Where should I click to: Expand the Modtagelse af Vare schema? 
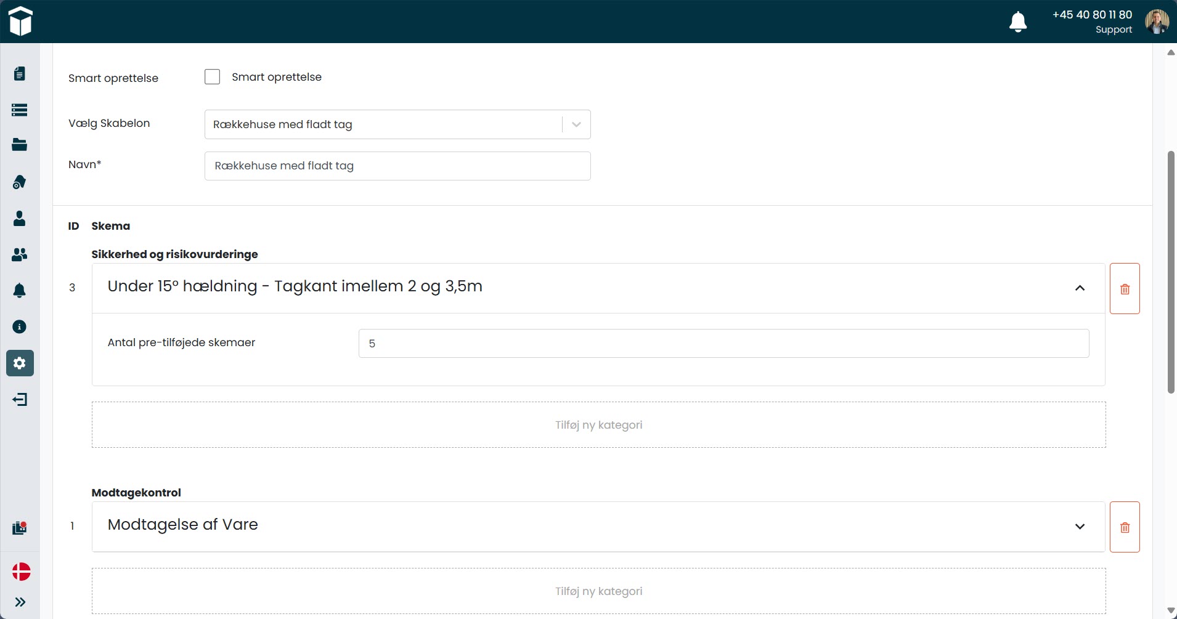click(1080, 527)
